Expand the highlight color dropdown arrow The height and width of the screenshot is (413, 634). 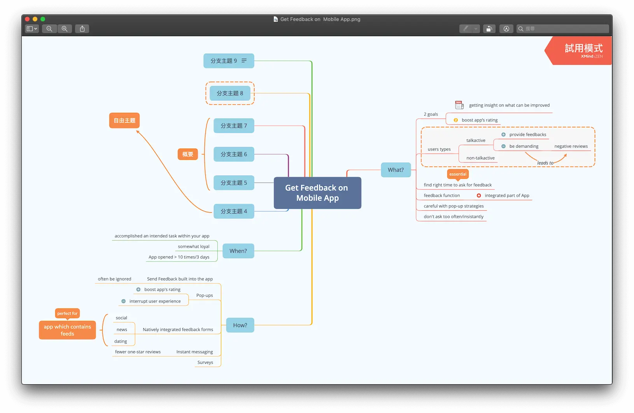click(476, 29)
